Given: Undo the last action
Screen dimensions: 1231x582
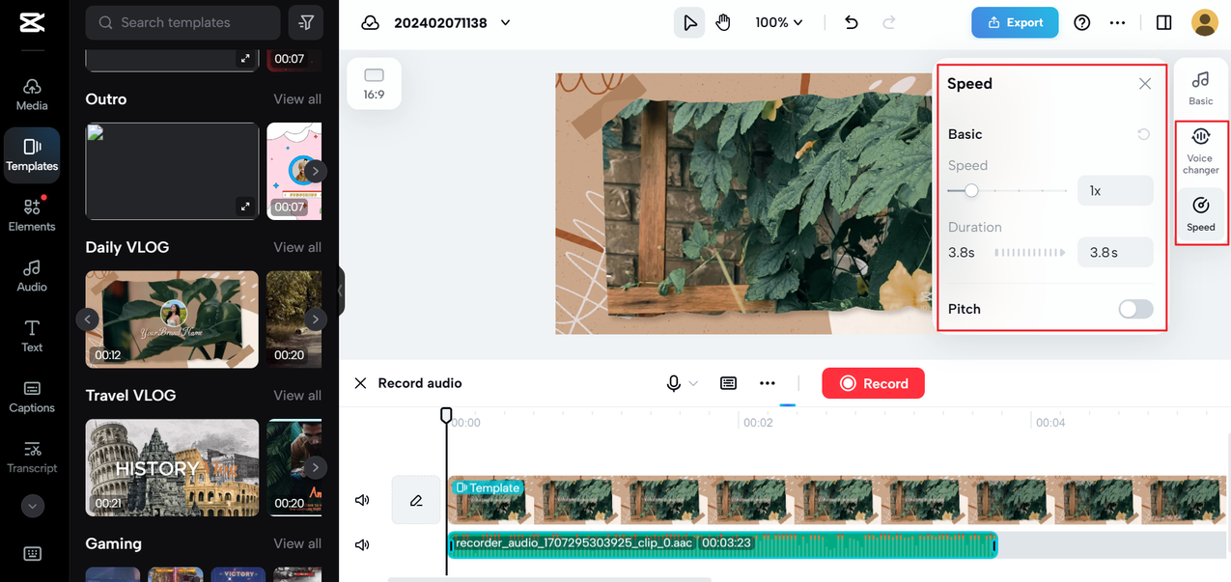Looking at the screenshot, I should pos(852,22).
